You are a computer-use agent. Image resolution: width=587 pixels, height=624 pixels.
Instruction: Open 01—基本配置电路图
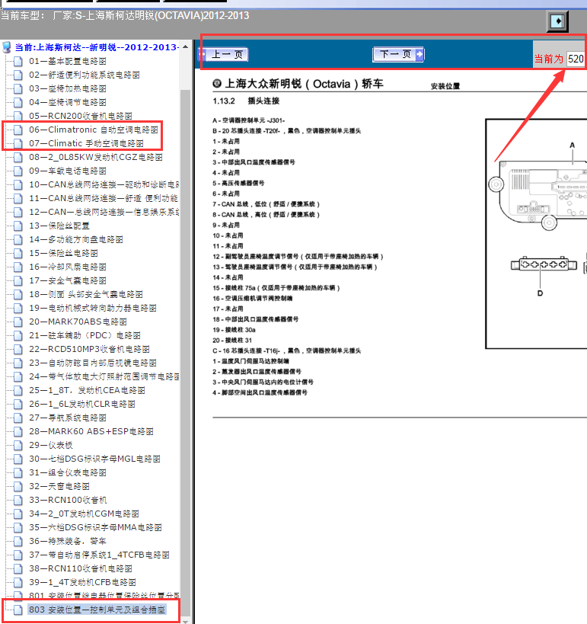(68, 61)
